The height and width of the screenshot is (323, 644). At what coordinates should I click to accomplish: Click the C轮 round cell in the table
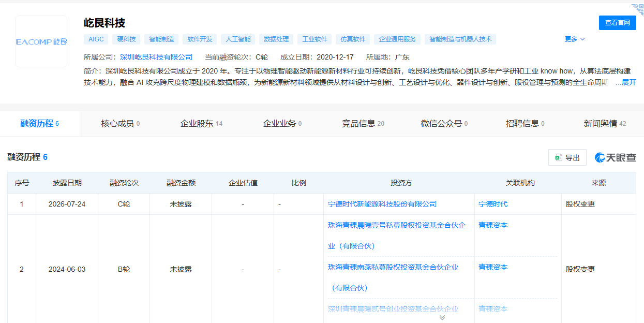click(x=124, y=204)
